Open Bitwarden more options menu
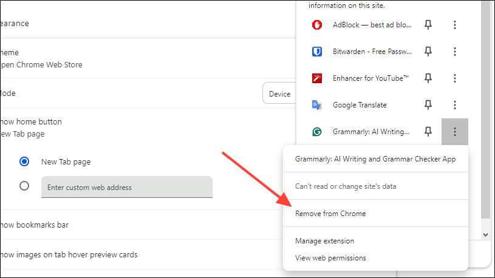Viewport: 495px width, 278px height. click(454, 52)
